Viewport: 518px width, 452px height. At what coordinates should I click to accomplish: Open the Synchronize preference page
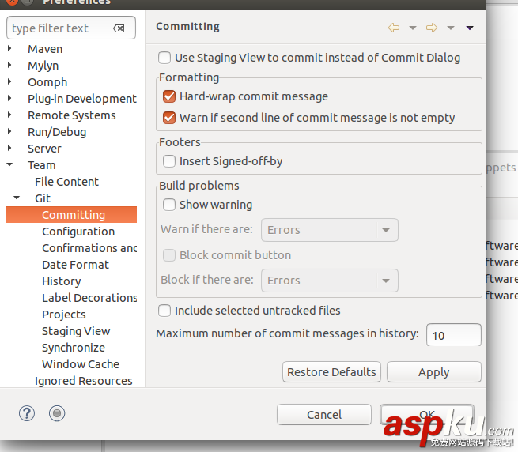[x=74, y=348]
